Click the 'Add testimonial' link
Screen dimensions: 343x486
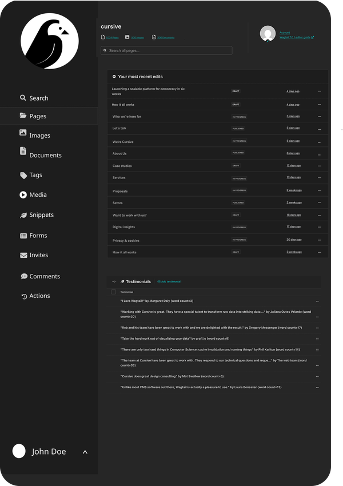pos(169,282)
